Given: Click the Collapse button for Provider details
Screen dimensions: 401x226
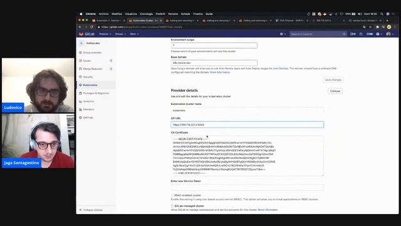Looking at the screenshot, I should pos(335,91).
